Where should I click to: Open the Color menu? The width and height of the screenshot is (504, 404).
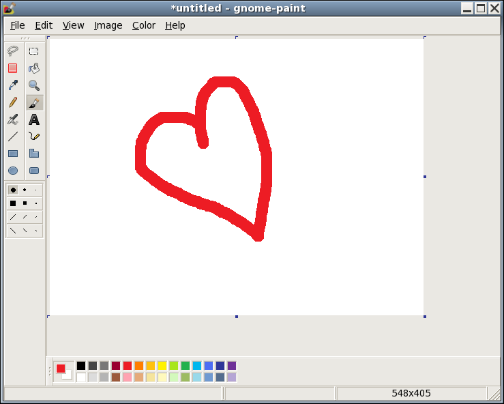pos(144,25)
